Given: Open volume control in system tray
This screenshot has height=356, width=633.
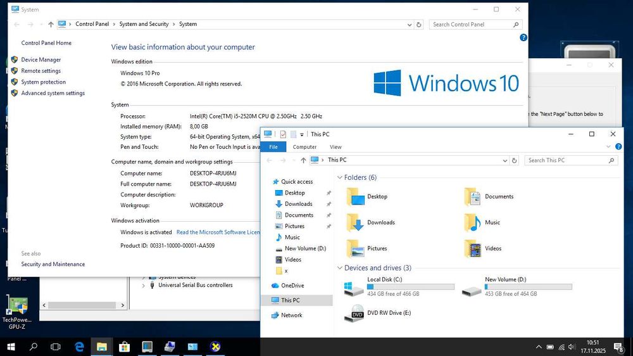Looking at the screenshot, I should [x=571, y=347].
